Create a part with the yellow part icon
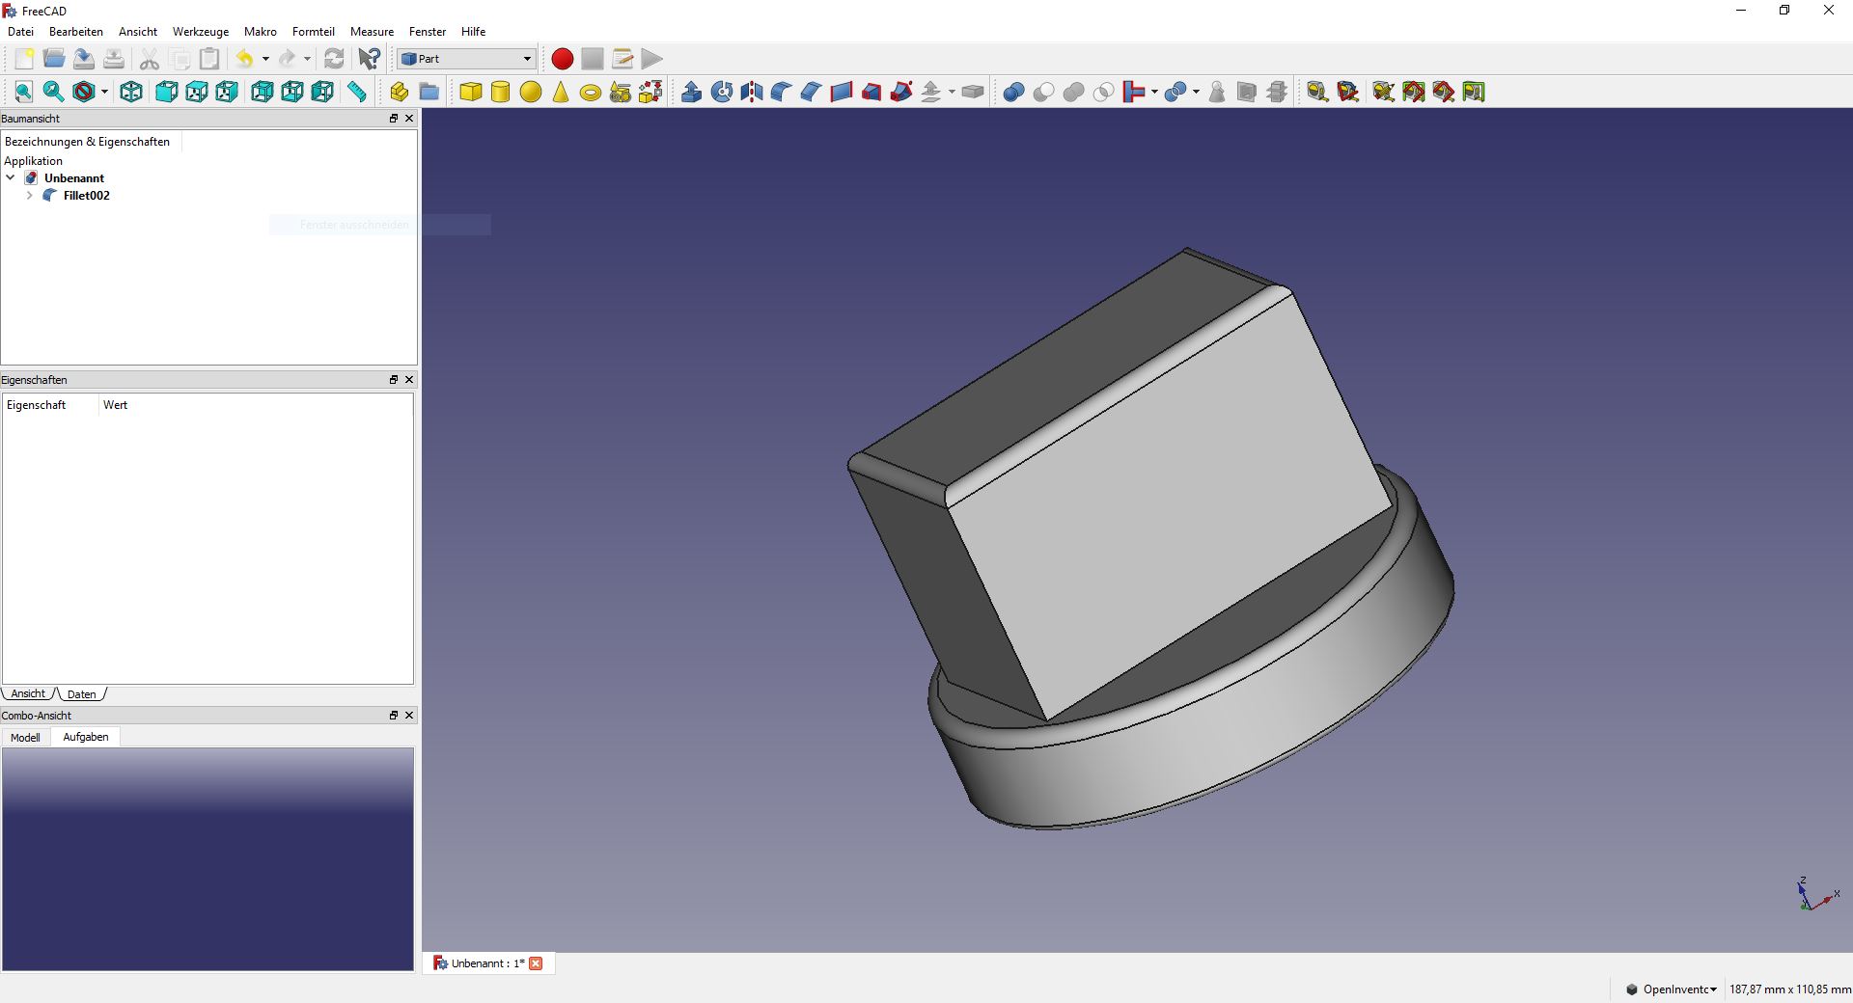The image size is (1853, 1003). (x=399, y=92)
